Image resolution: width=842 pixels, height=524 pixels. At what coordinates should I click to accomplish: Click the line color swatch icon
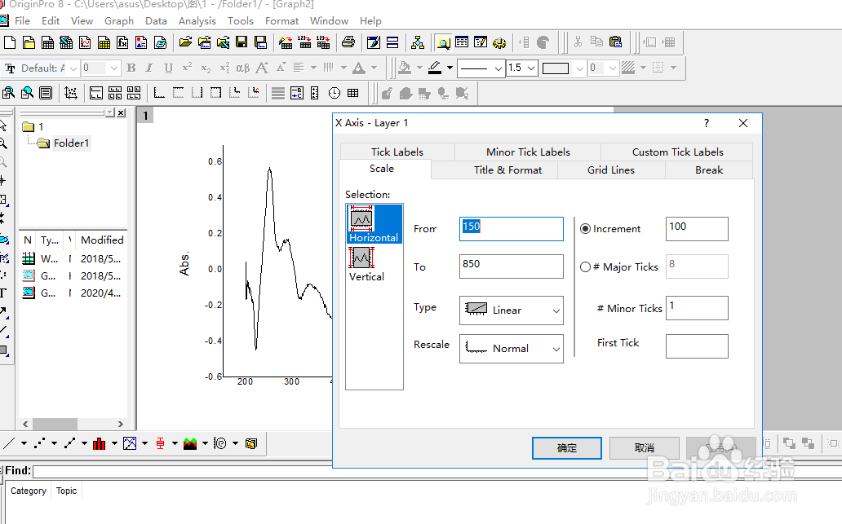coord(435,68)
